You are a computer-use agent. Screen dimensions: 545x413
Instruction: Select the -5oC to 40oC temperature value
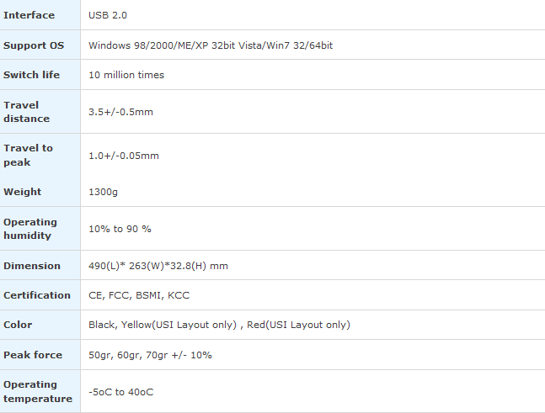tap(120, 392)
